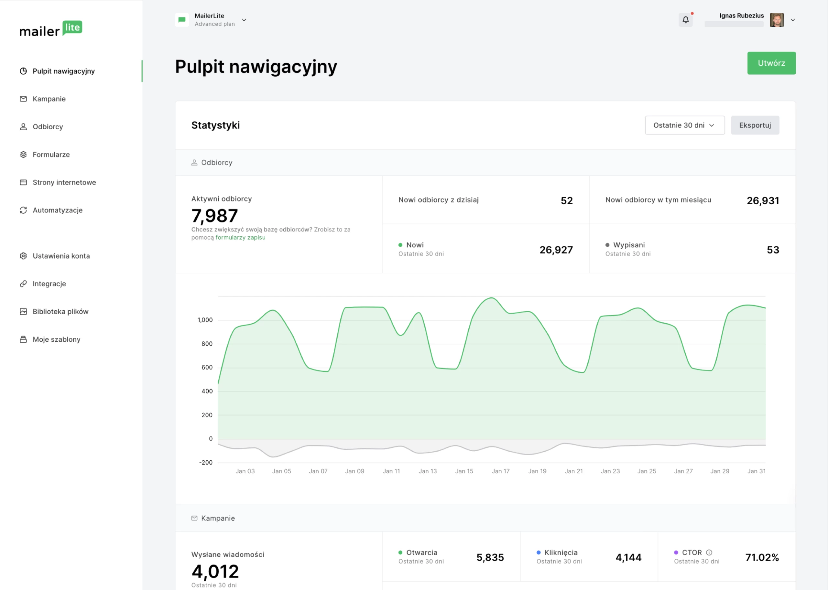The image size is (828, 590).
Task: Go to Strony internetowe menu item
Action: tap(64, 182)
